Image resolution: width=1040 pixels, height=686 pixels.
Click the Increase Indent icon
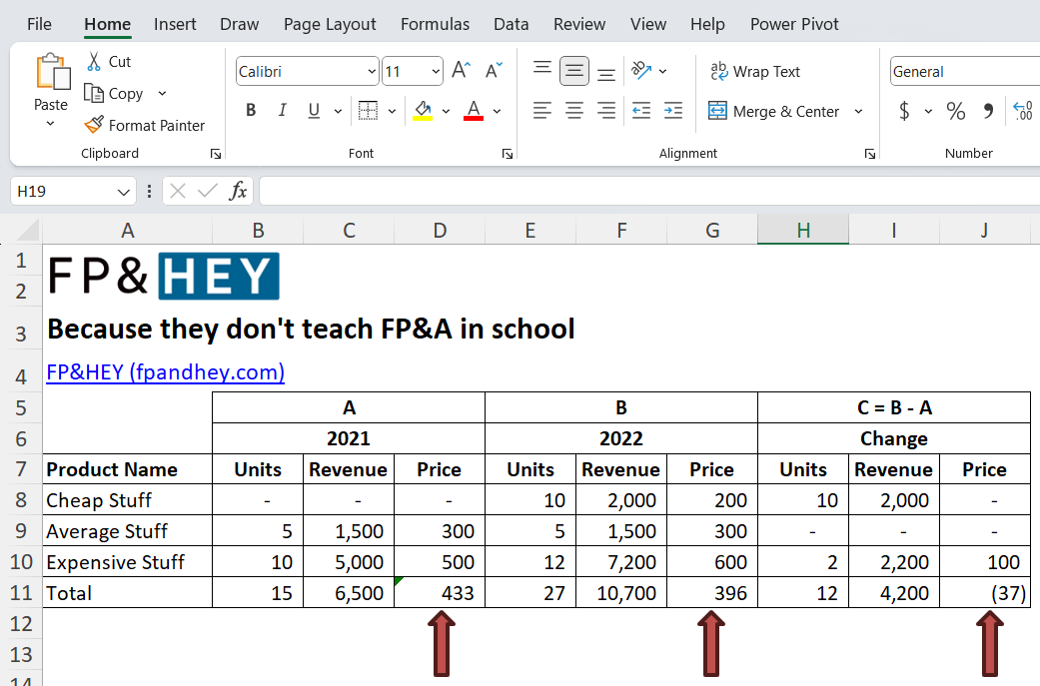pos(672,111)
